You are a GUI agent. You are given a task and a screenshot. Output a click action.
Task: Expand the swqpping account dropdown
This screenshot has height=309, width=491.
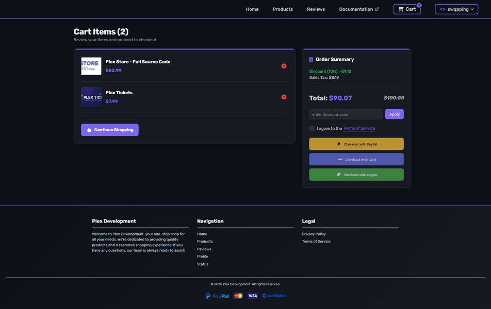click(x=456, y=9)
